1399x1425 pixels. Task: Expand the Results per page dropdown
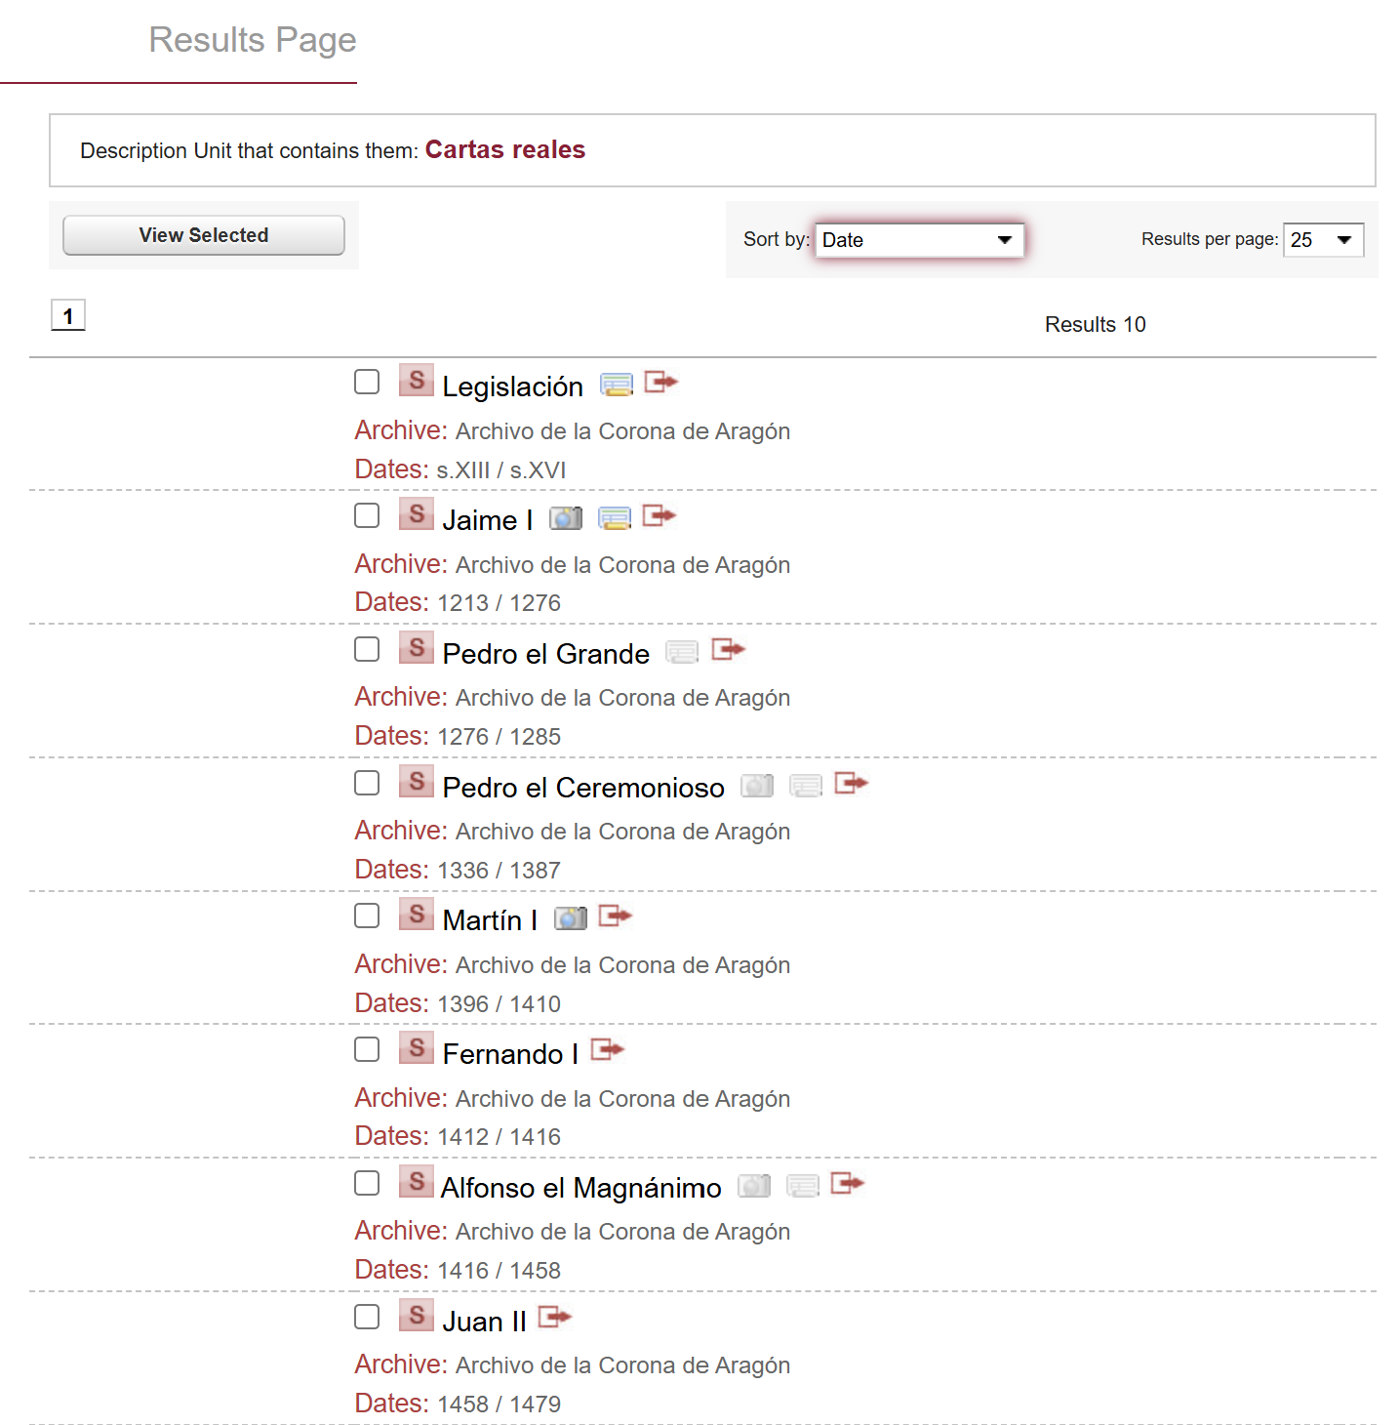coord(1322,240)
